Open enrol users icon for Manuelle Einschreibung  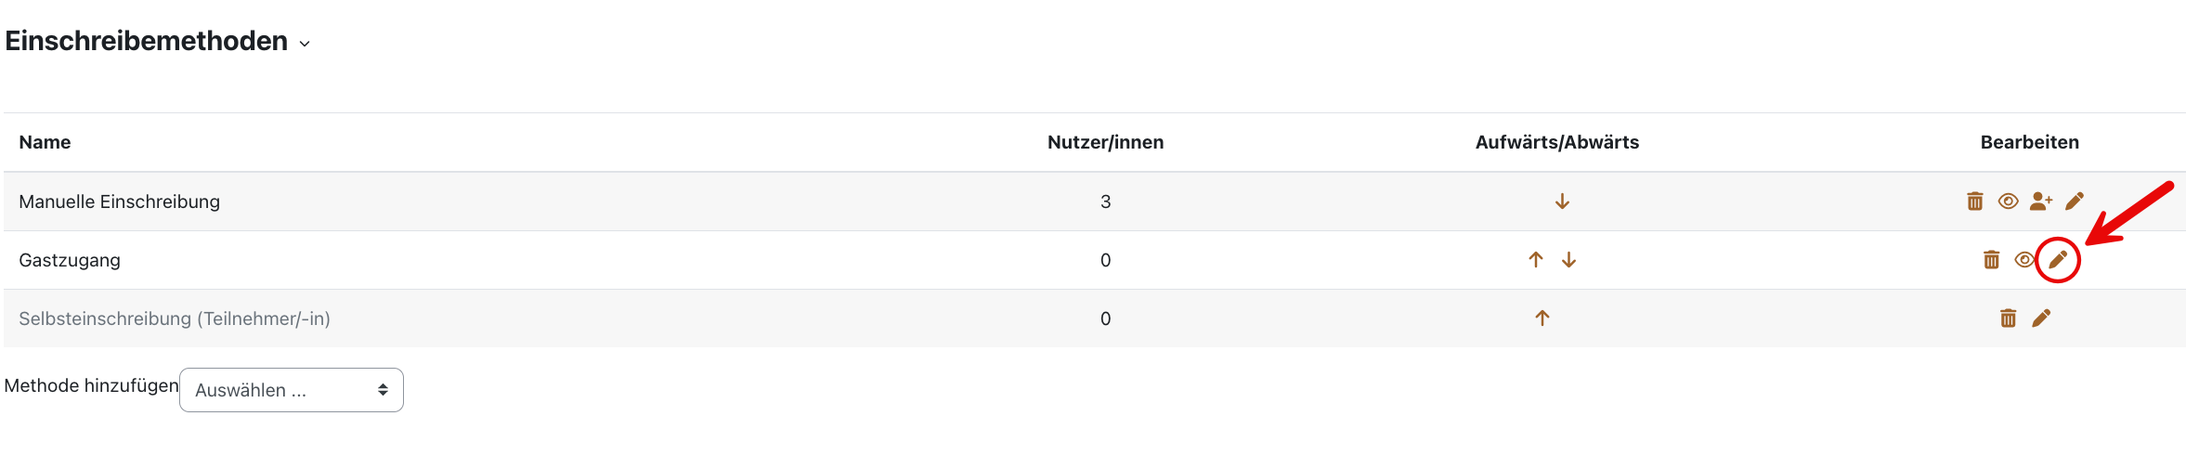click(x=2041, y=201)
